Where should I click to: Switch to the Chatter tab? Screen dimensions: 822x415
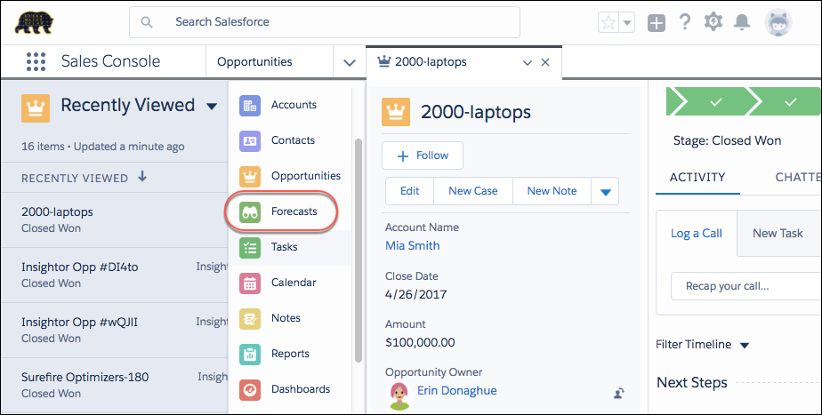point(798,178)
